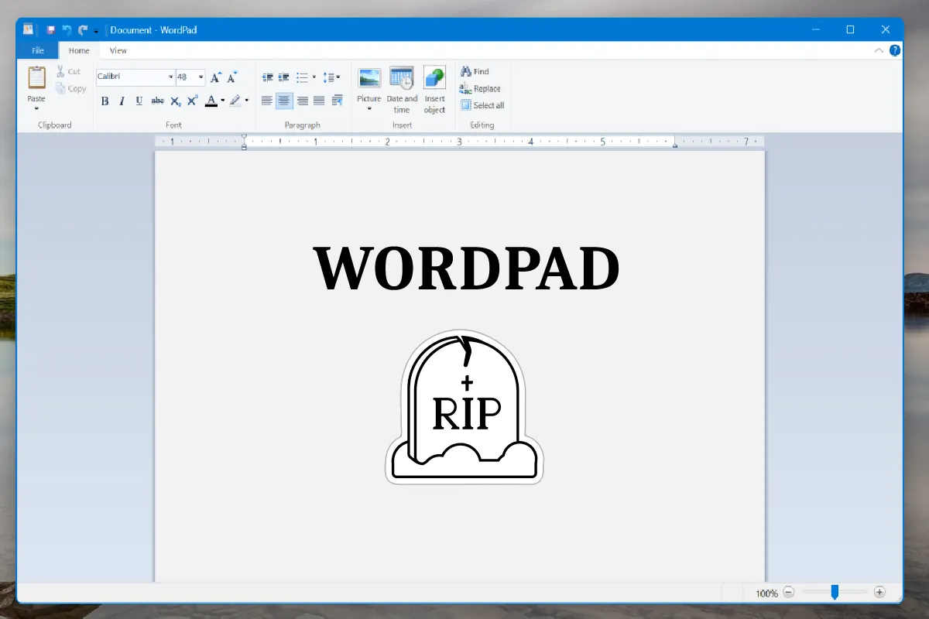This screenshot has width=929, height=619.
Task: Open the highlight color dropdown arrow
Action: pyautogui.click(x=246, y=101)
